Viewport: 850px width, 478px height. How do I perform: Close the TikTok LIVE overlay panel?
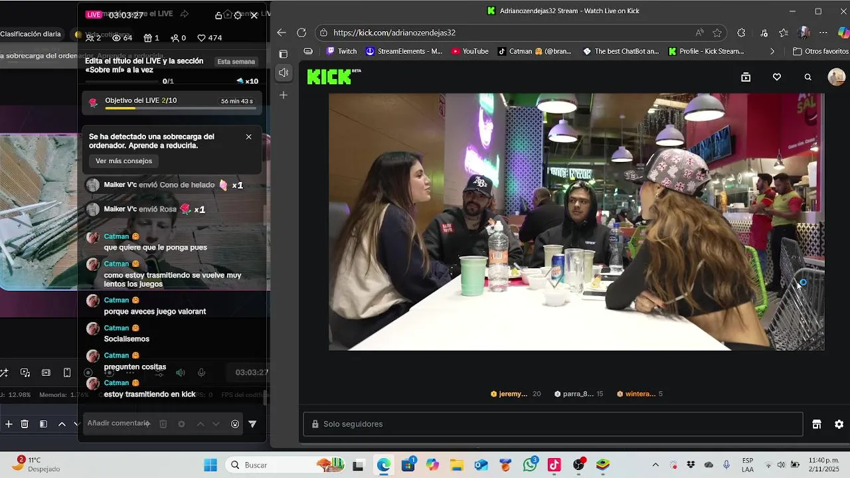click(254, 15)
